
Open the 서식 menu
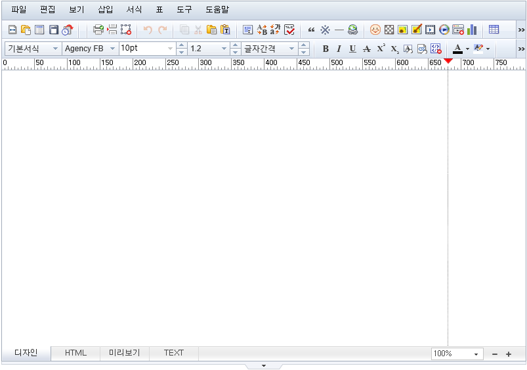pyautogui.click(x=134, y=10)
